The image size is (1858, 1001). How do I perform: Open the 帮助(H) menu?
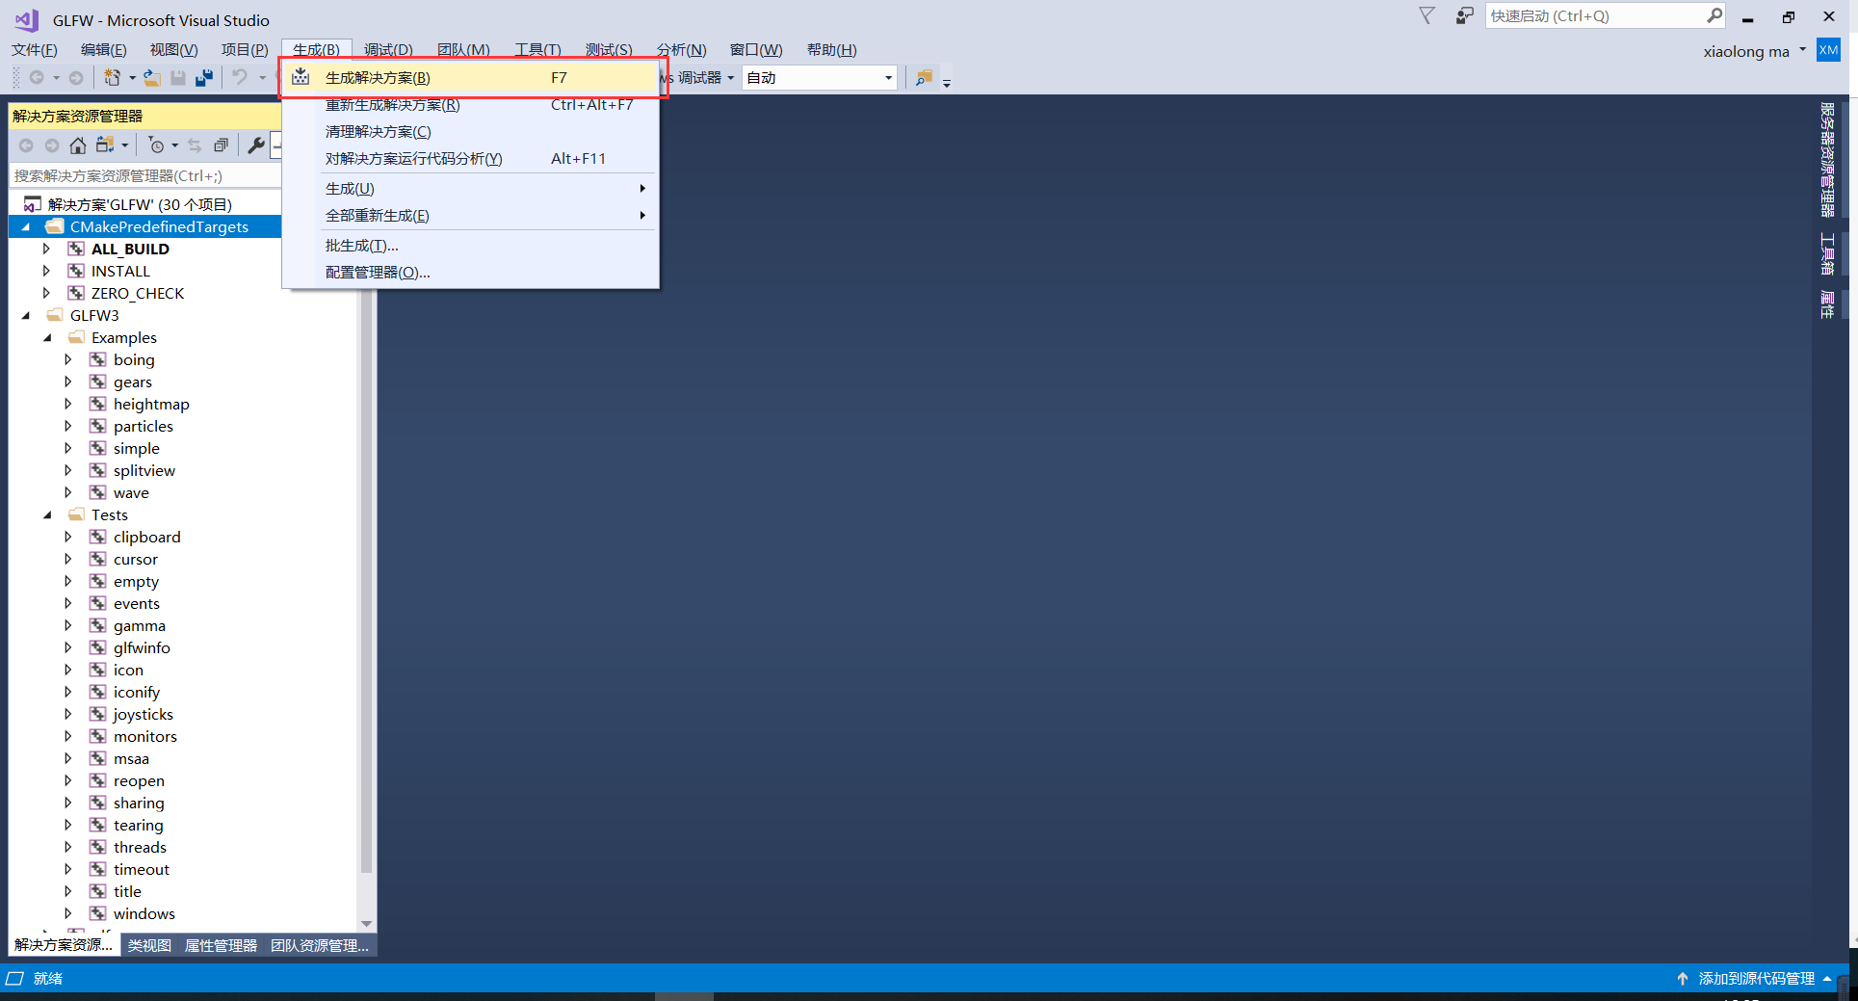831,49
